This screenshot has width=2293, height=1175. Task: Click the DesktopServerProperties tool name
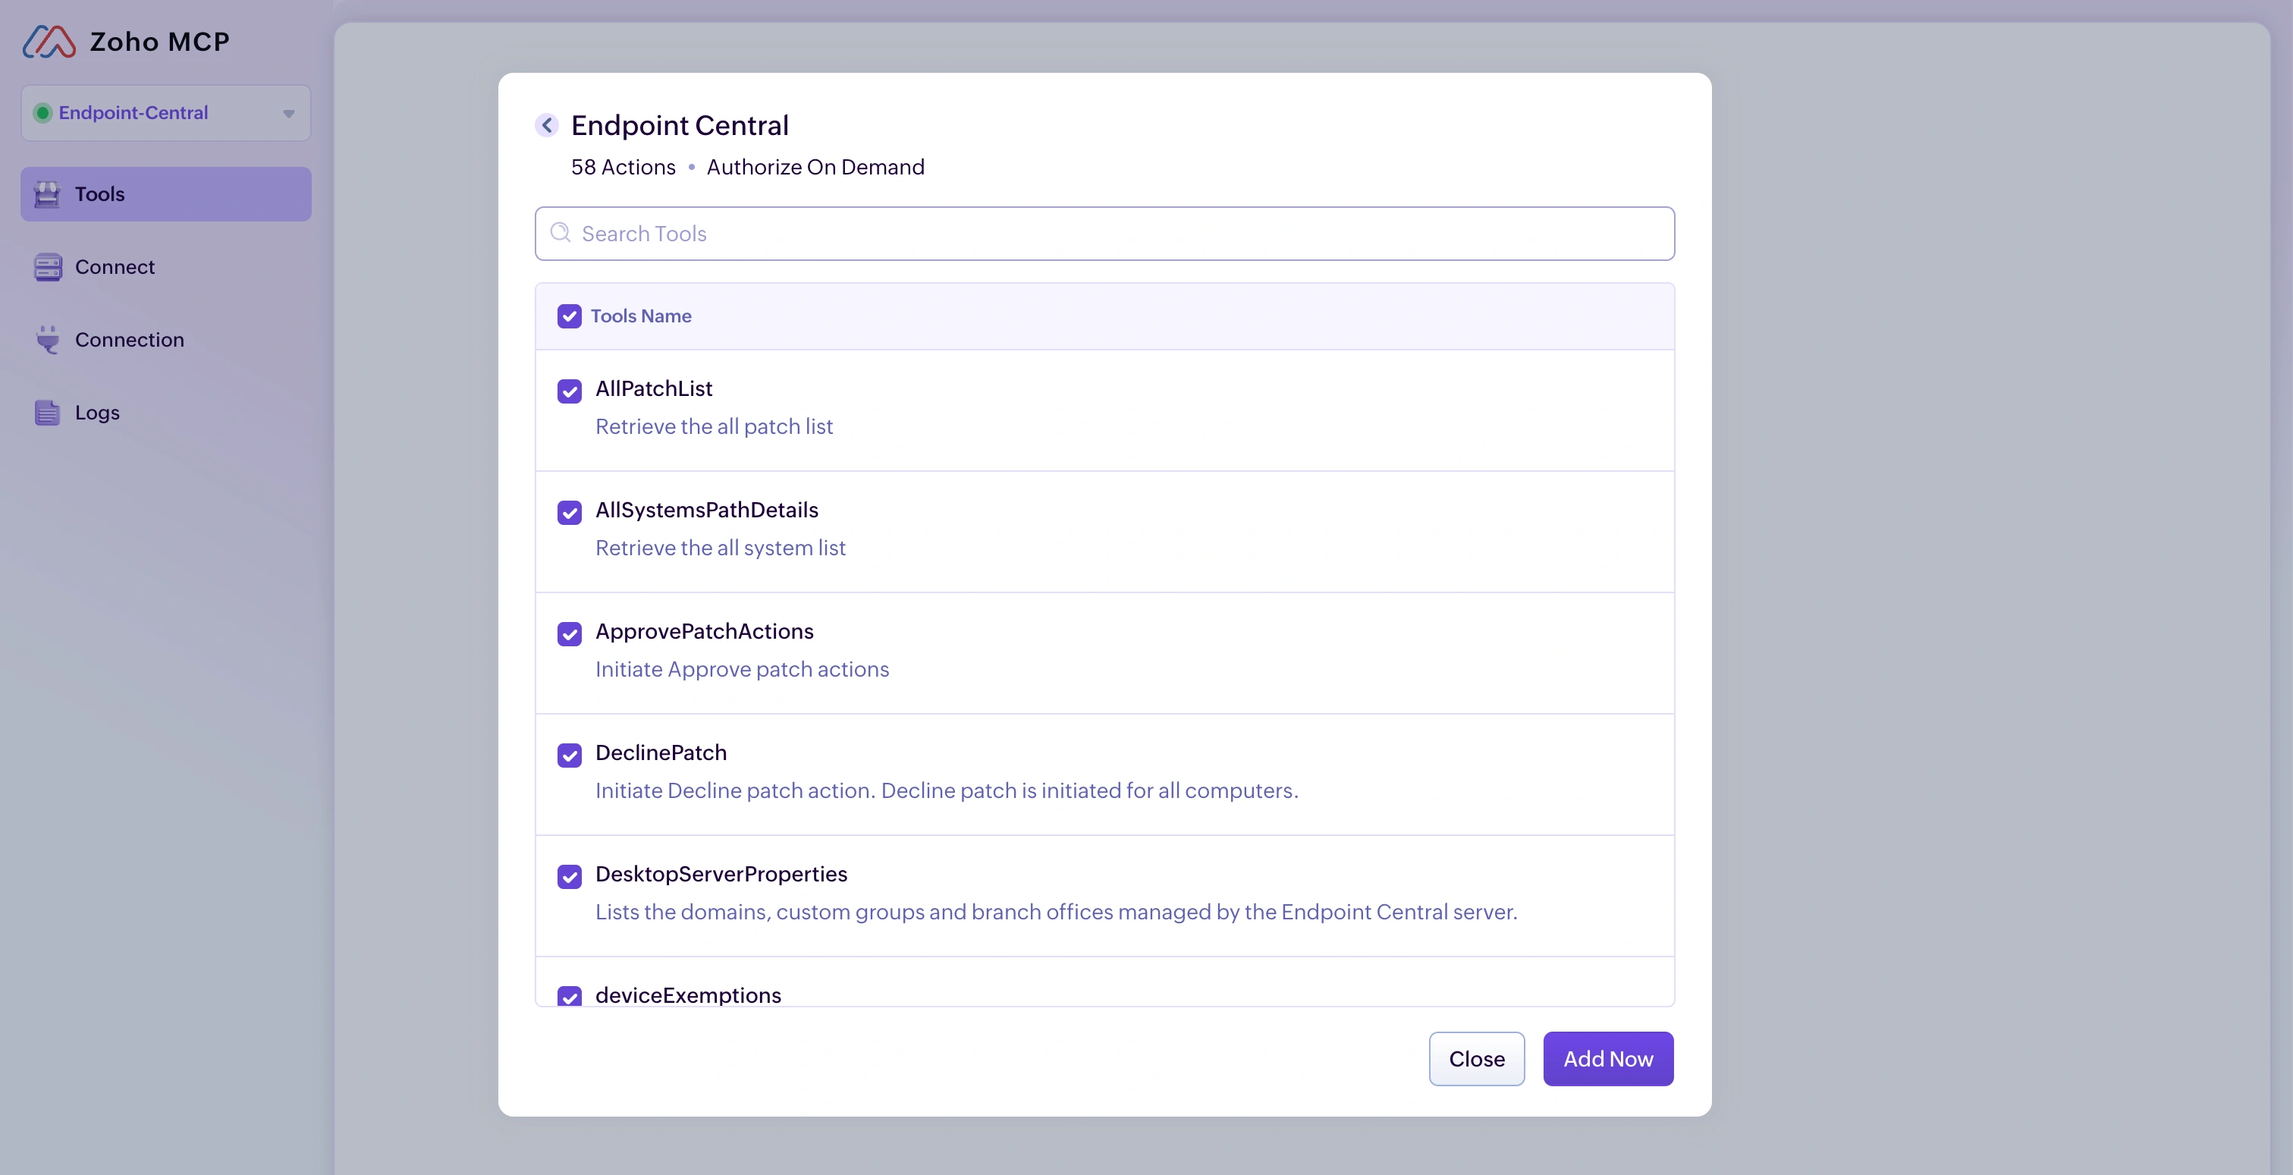pos(721,874)
